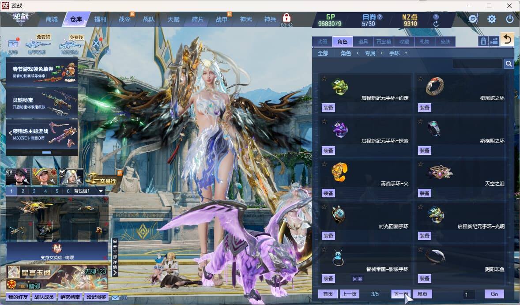Click the page number input field
520x305 pixels.
[469, 294]
